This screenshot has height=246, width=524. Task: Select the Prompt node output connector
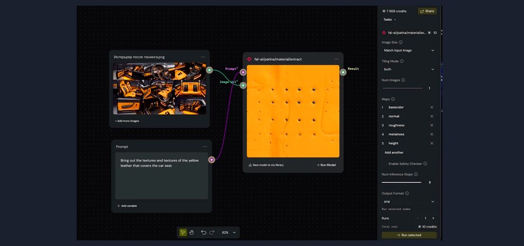coord(211,159)
